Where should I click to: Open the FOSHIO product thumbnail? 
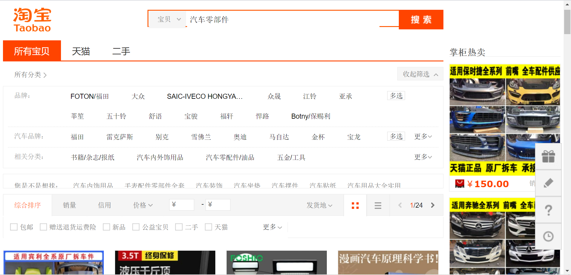277,263
